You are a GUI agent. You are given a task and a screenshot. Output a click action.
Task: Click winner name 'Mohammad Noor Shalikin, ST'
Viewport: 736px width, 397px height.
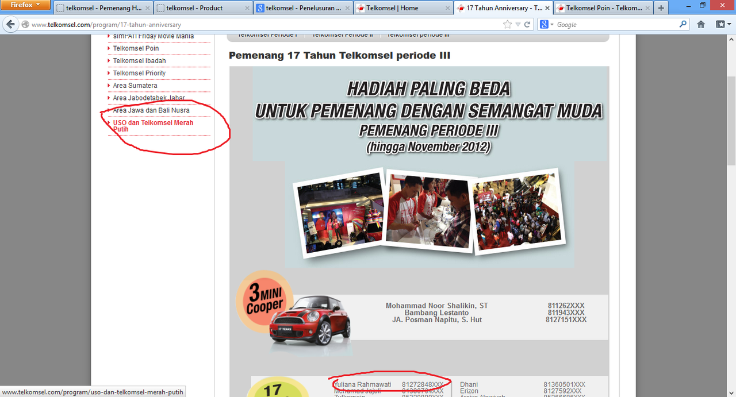coord(437,306)
